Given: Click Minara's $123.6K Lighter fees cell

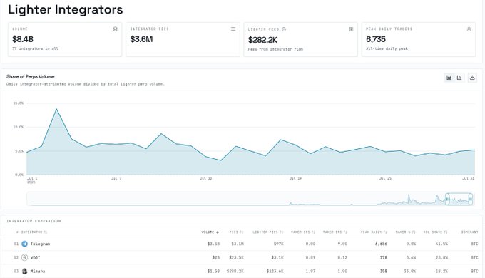Looking at the screenshot, I should [x=275, y=271].
